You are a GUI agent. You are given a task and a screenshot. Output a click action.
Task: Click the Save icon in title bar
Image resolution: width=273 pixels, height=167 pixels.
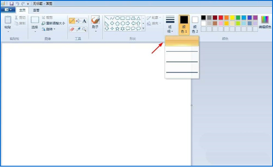click(12, 3)
